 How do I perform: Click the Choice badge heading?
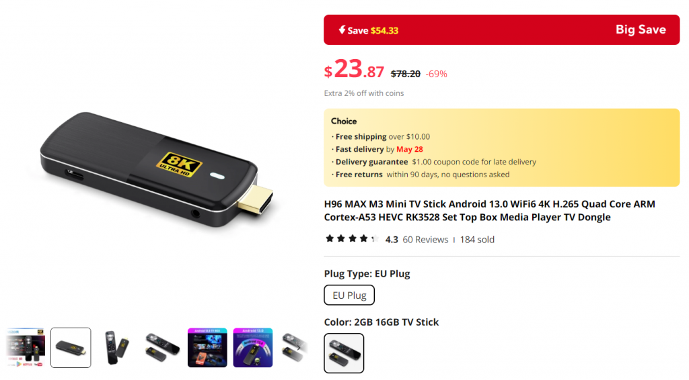[x=344, y=121]
